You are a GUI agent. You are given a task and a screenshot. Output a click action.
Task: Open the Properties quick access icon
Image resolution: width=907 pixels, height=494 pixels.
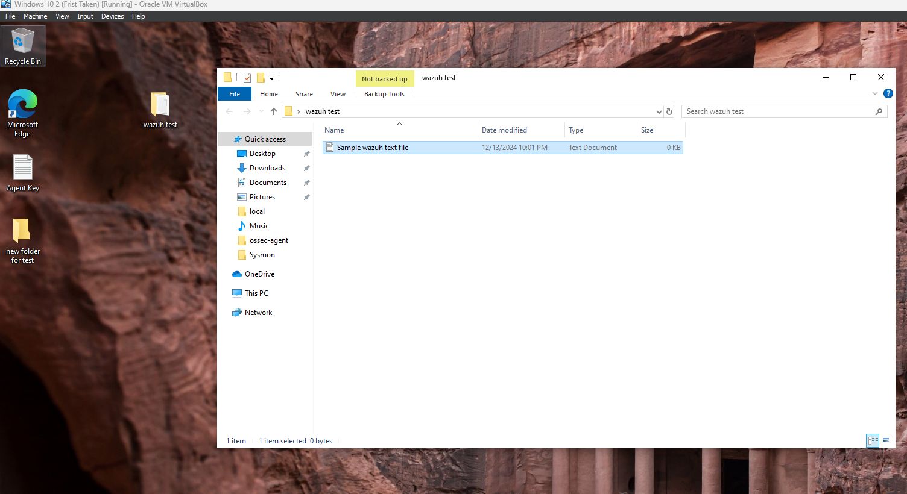tap(247, 77)
